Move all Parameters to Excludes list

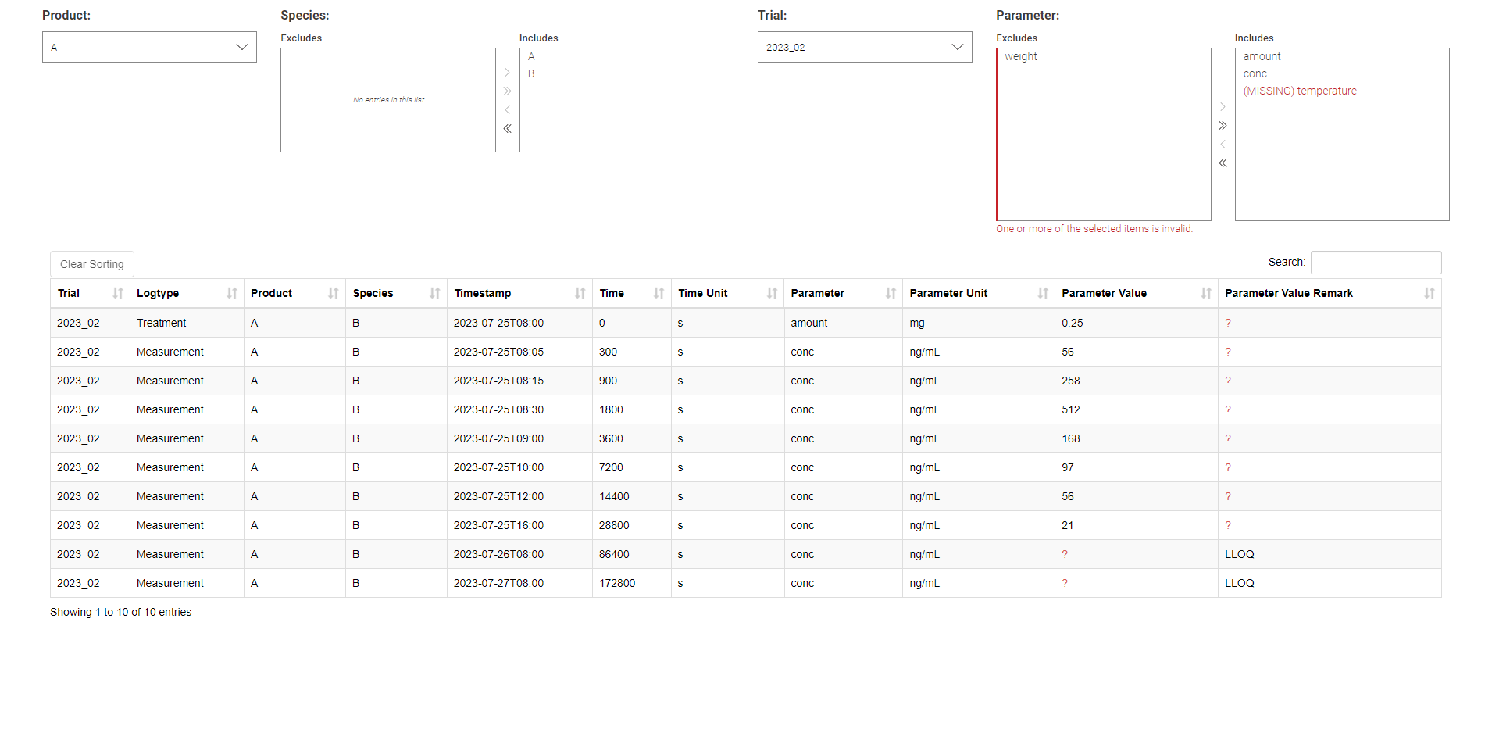click(x=1223, y=163)
